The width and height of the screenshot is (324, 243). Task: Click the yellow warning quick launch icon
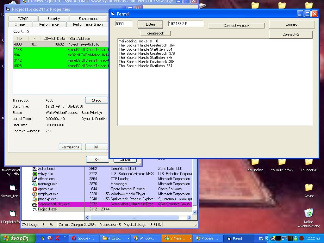(x=43, y=238)
